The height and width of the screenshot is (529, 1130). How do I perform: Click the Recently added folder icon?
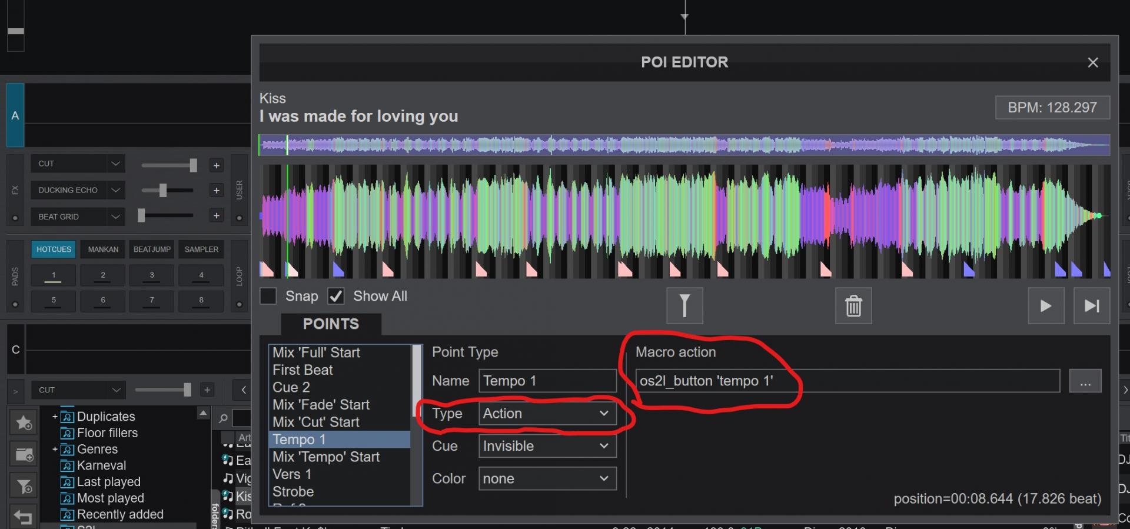tap(68, 514)
